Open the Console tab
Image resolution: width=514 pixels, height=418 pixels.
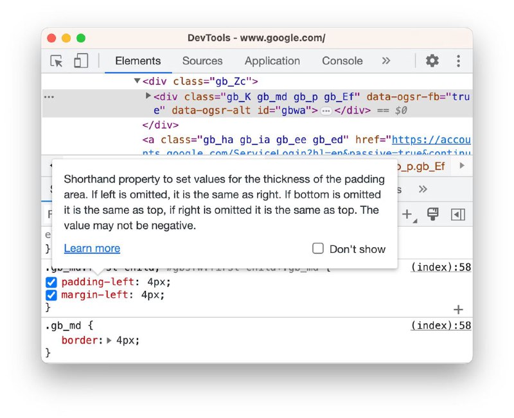(x=342, y=61)
